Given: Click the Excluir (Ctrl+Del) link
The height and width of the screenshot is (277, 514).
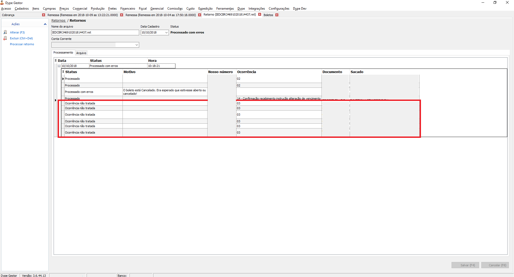Looking at the screenshot, I should 21,38.
